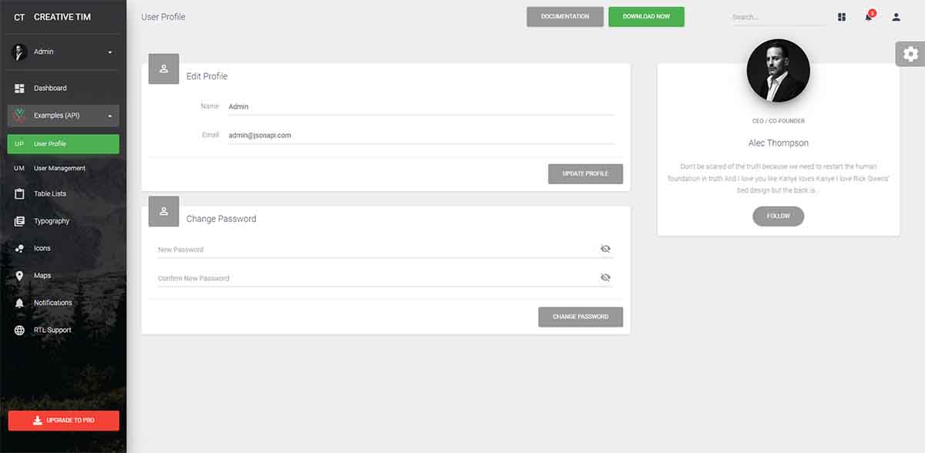Screen dimensions: 925x453
Task: Select the Icons menu item icon
Action: coord(18,247)
